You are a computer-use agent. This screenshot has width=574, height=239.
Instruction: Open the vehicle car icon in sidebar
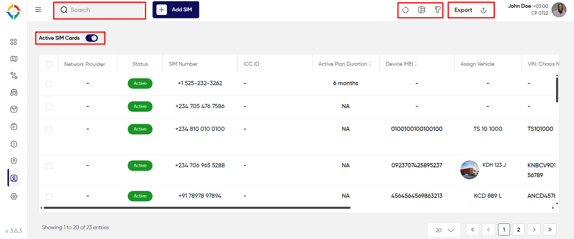point(14,92)
